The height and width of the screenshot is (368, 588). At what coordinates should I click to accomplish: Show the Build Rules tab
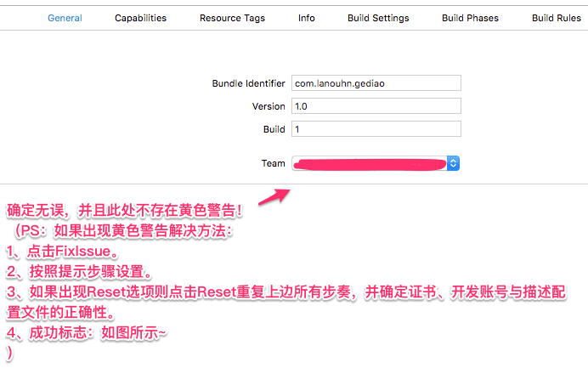tap(556, 18)
